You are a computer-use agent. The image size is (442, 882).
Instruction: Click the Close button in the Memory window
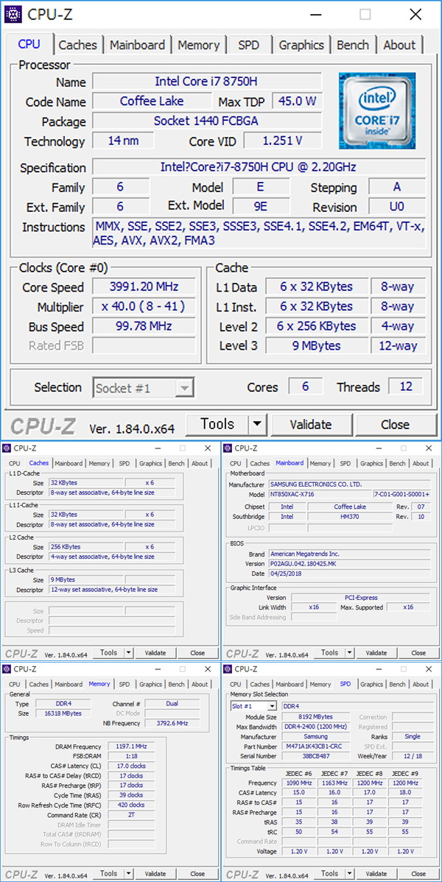coord(197,874)
